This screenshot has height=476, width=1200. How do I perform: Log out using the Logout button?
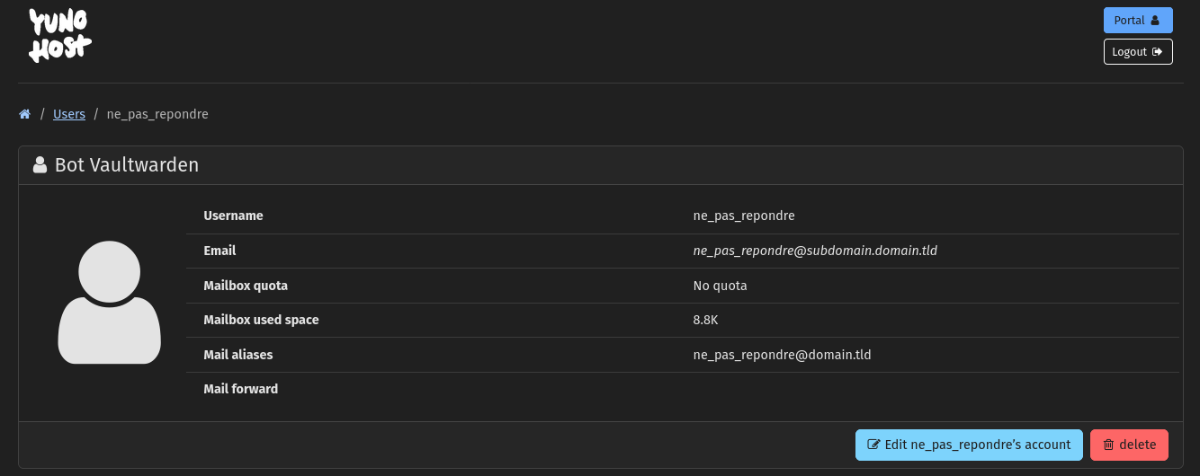pos(1137,52)
